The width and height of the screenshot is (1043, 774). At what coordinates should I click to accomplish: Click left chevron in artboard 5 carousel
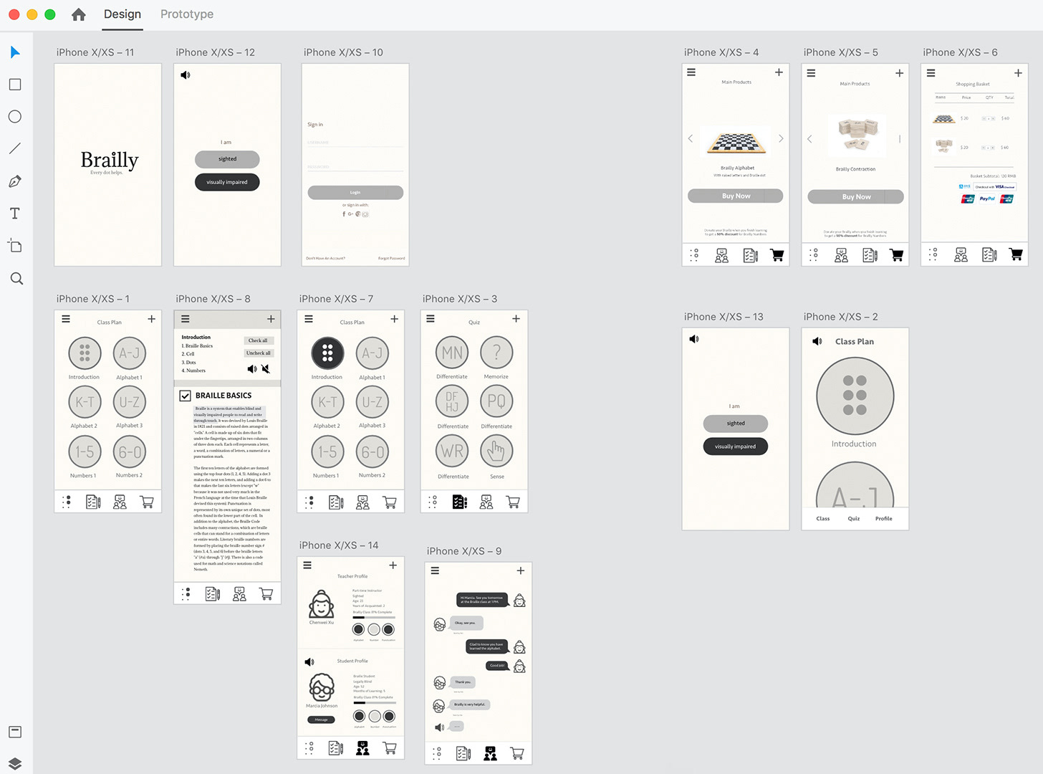pos(810,139)
